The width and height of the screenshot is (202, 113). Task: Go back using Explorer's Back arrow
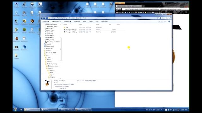click(x=43, y=18)
